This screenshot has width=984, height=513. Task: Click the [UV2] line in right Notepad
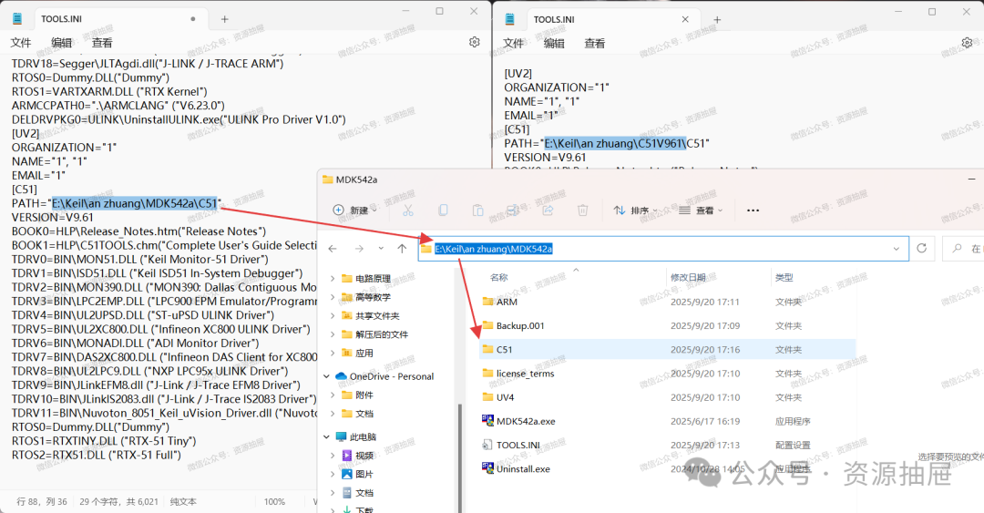pos(518,74)
